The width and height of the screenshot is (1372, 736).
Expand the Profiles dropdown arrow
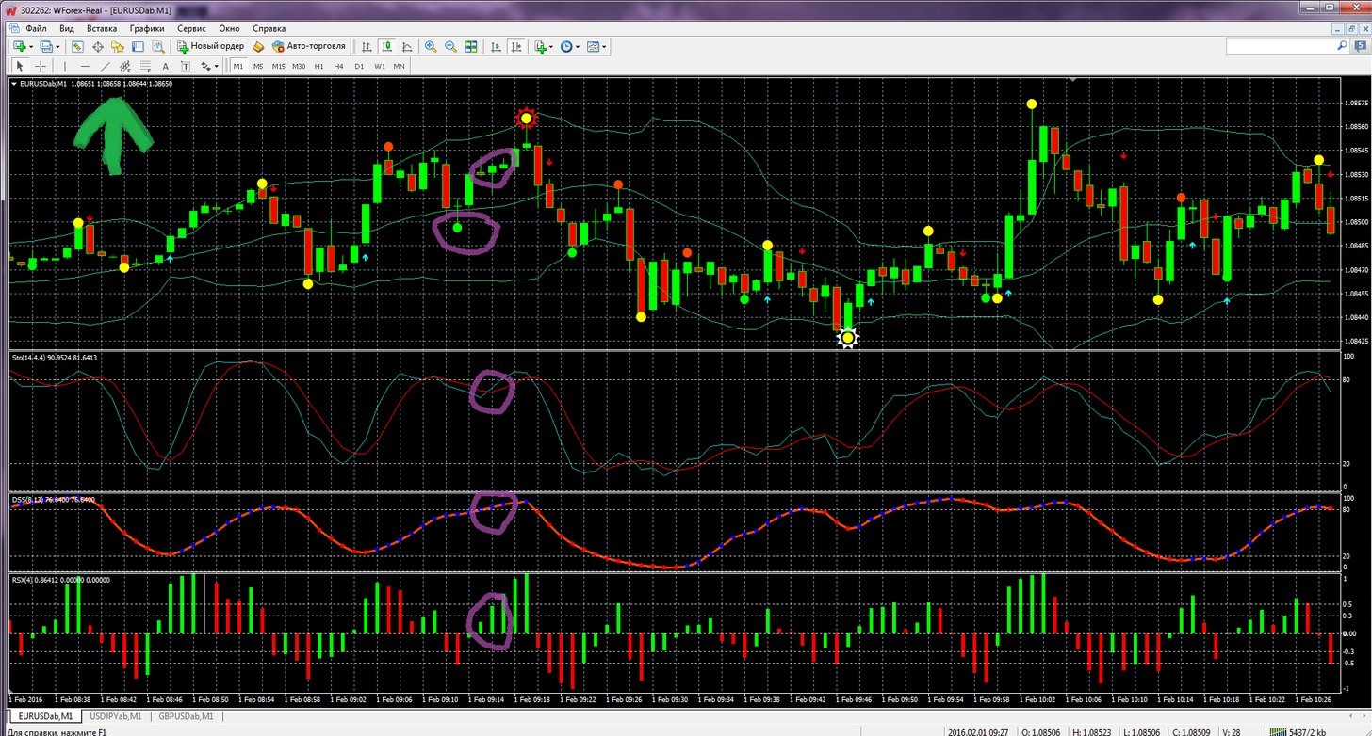tap(57, 46)
